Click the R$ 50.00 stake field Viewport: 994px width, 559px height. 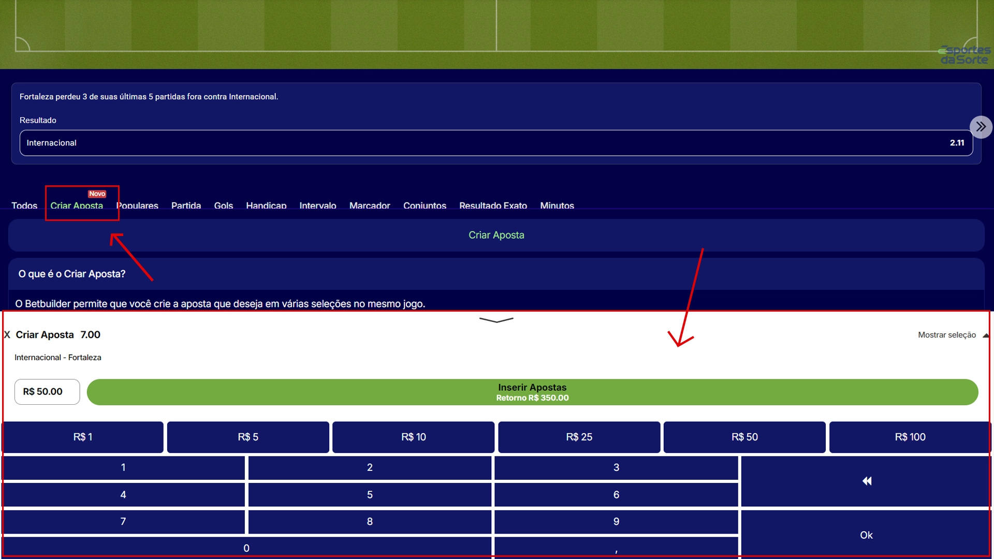tap(47, 392)
